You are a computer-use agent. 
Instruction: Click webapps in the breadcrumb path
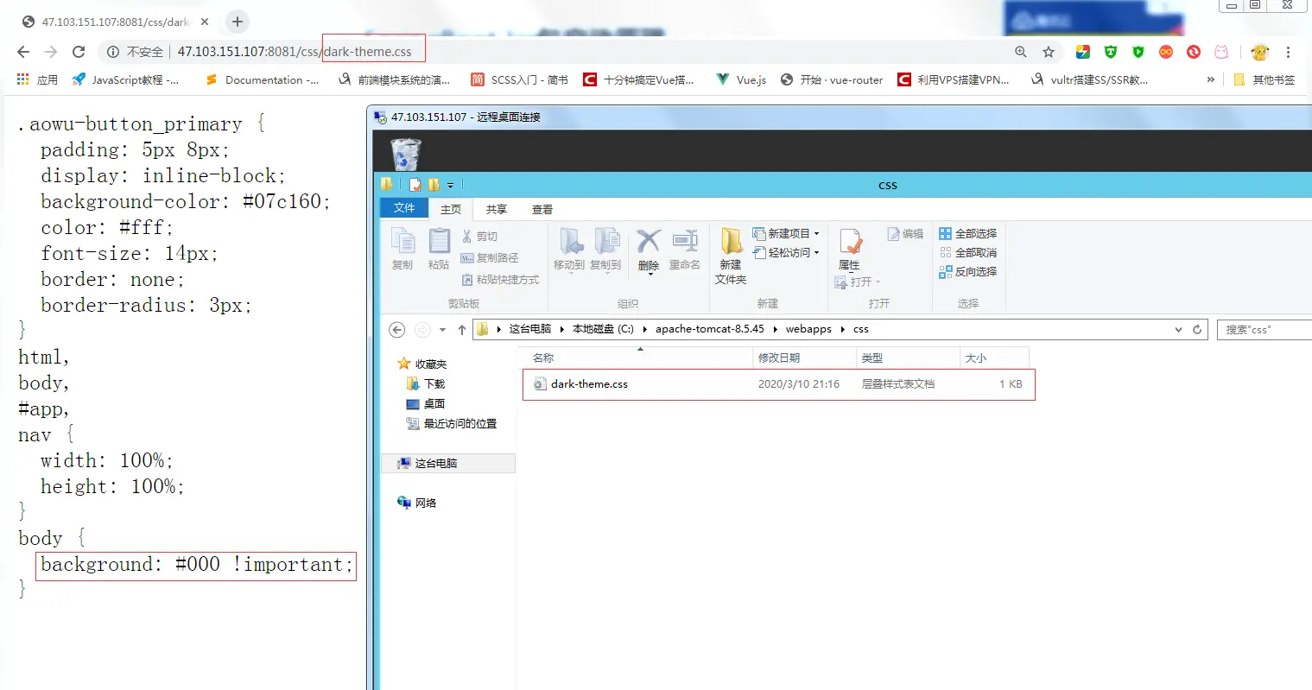808,329
